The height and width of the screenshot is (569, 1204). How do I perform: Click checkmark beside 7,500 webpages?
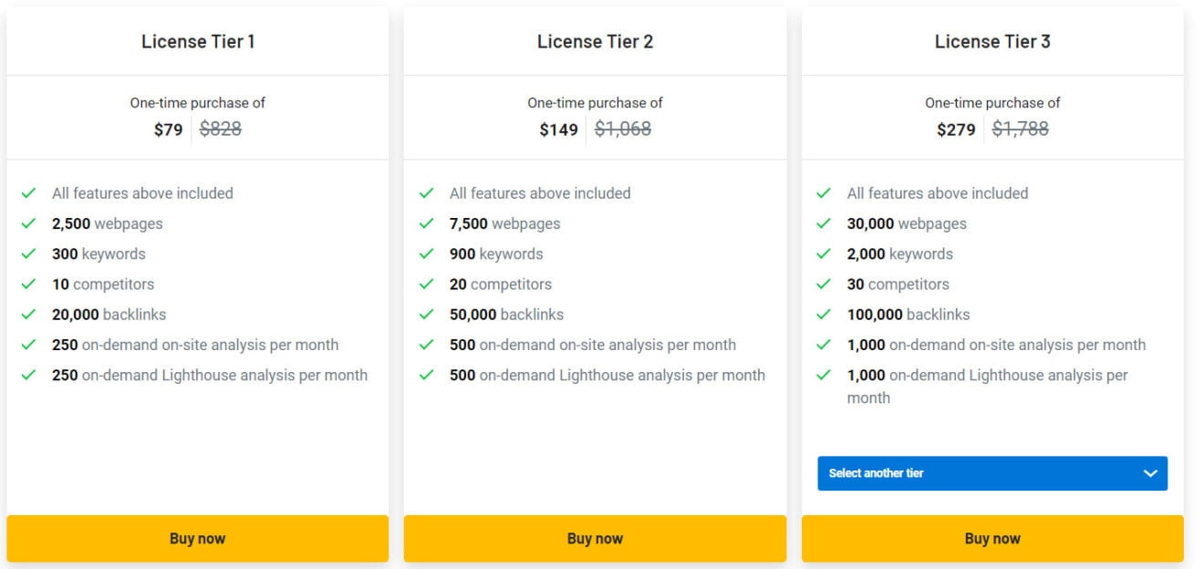coord(426,223)
